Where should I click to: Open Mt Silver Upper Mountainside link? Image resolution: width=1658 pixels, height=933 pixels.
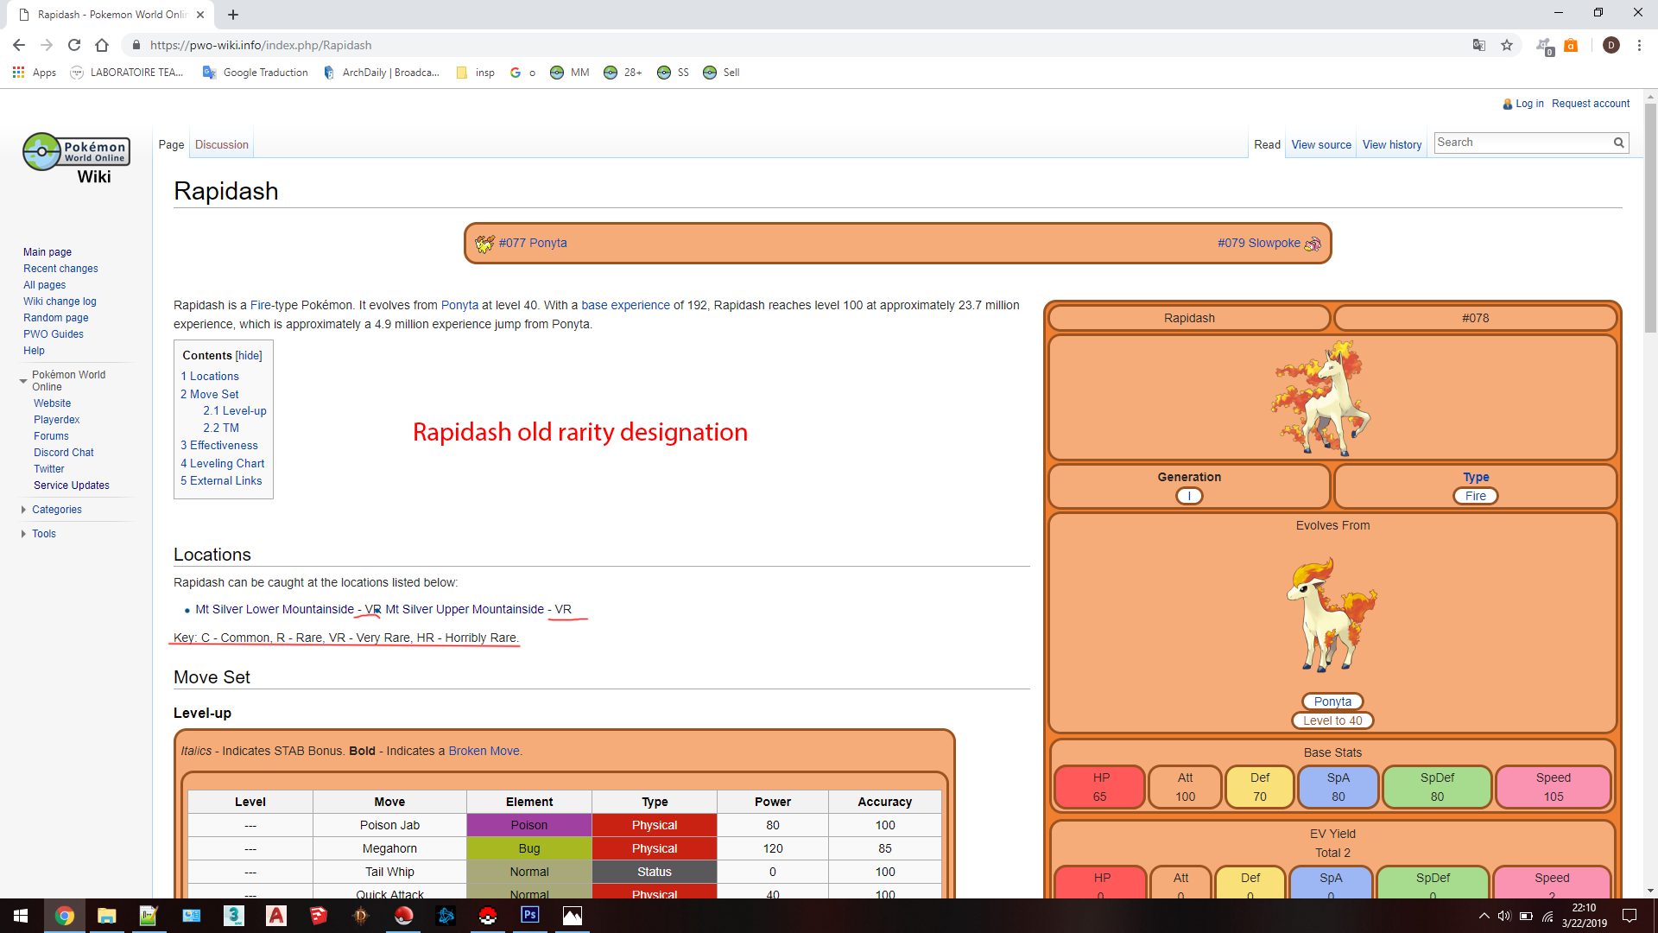click(x=465, y=609)
